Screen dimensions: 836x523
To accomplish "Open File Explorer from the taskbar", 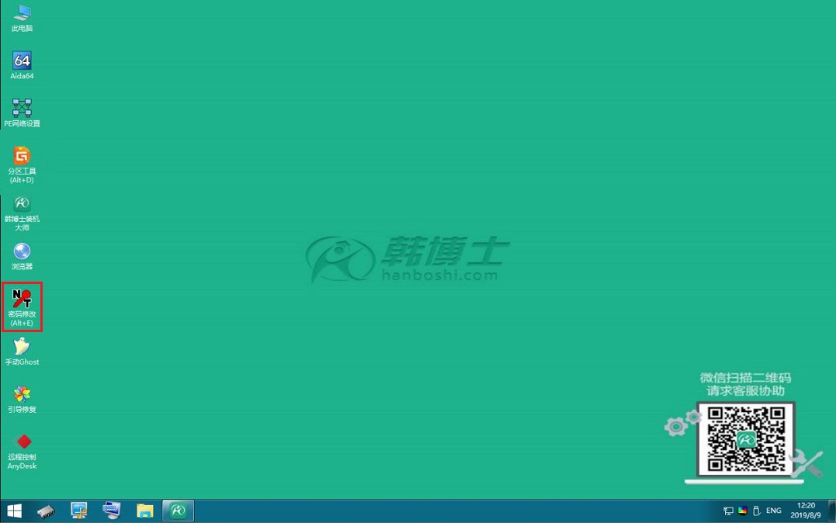I will click(144, 511).
